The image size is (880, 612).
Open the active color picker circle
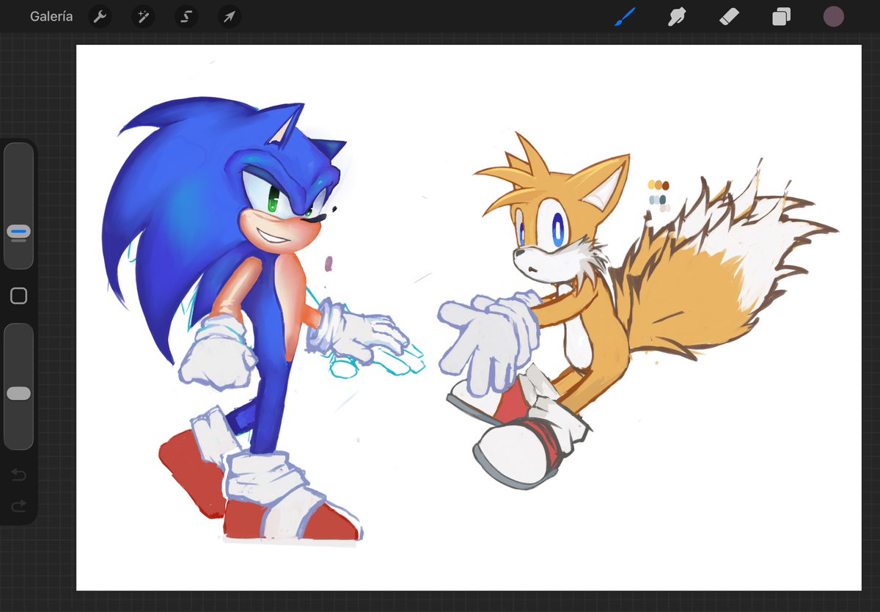(833, 16)
